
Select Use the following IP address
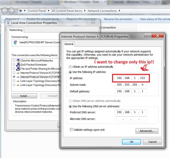[x=70, y=72]
